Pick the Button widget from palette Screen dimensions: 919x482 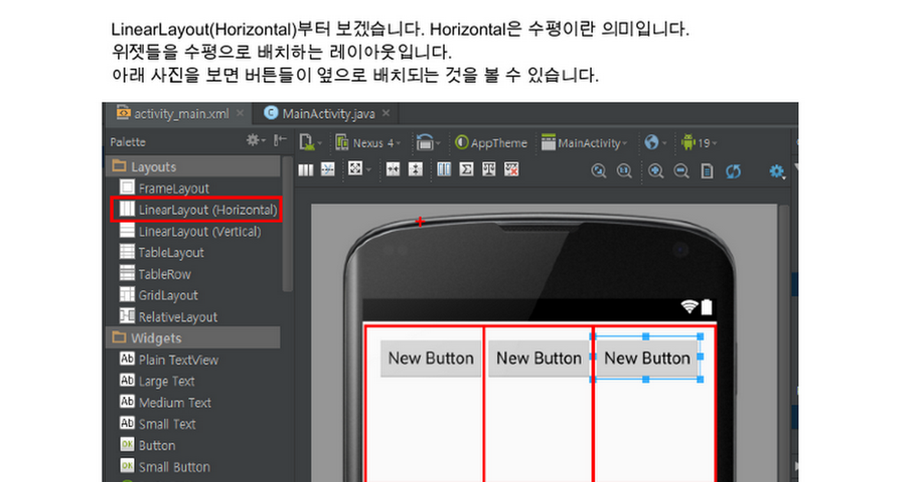pos(148,445)
